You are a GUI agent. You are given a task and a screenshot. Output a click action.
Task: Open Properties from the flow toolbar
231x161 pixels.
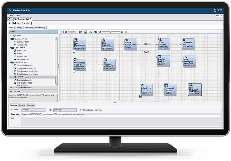pyautogui.click(x=71, y=32)
